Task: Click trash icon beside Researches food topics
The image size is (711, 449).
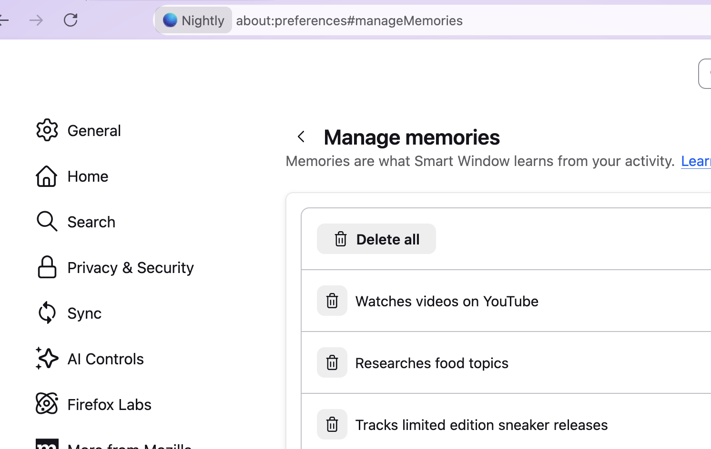Action: pyautogui.click(x=332, y=362)
